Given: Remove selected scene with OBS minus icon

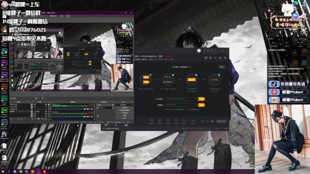Looking at the screenshot, I should [x=14, y=119].
